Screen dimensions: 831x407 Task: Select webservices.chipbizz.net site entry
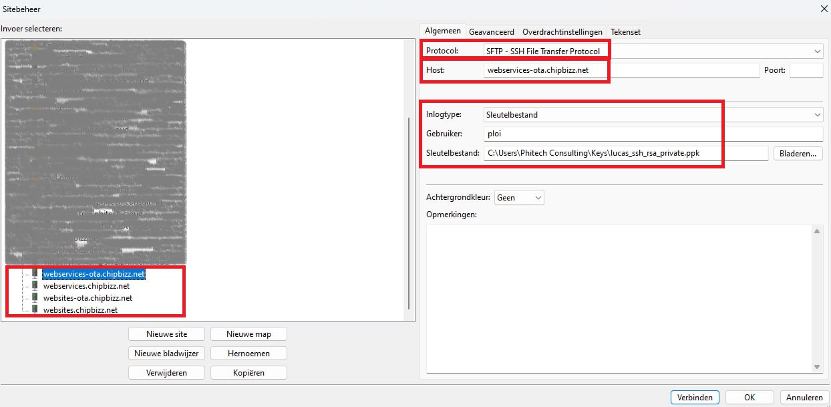coord(86,286)
